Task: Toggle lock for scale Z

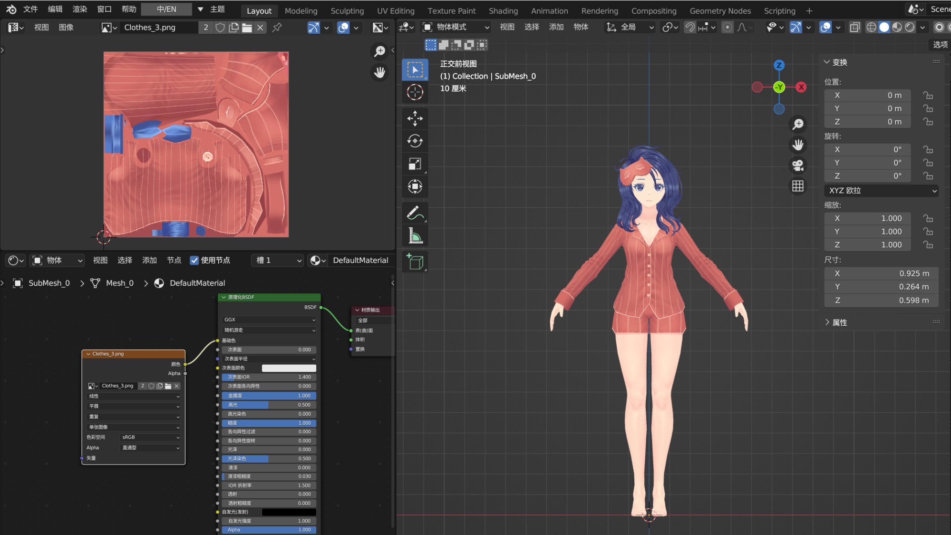Action: pos(928,244)
